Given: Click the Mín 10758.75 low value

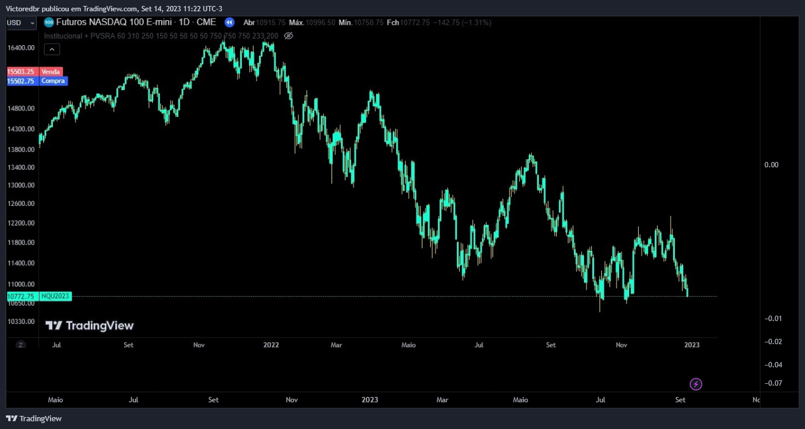Looking at the screenshot, I should [x=362, y=23].
